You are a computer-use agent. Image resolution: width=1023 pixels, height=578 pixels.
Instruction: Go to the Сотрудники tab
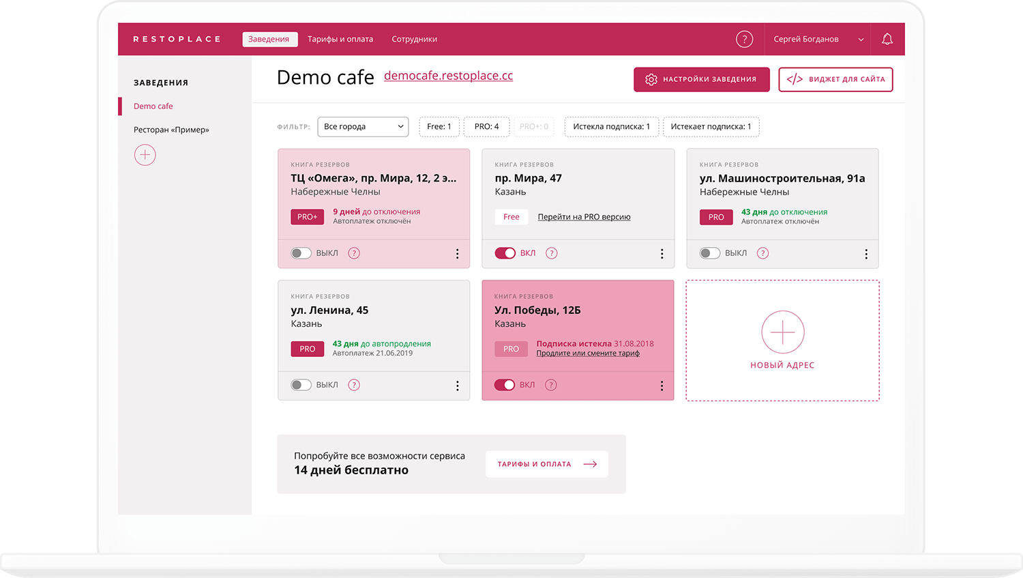(414, 39)
